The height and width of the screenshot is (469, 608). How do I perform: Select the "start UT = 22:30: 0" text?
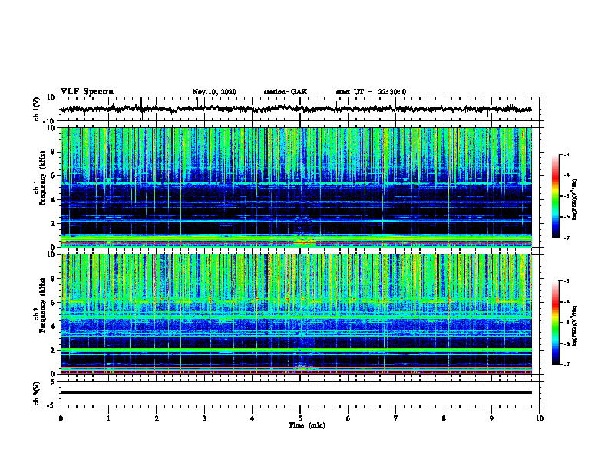(371, 92)
